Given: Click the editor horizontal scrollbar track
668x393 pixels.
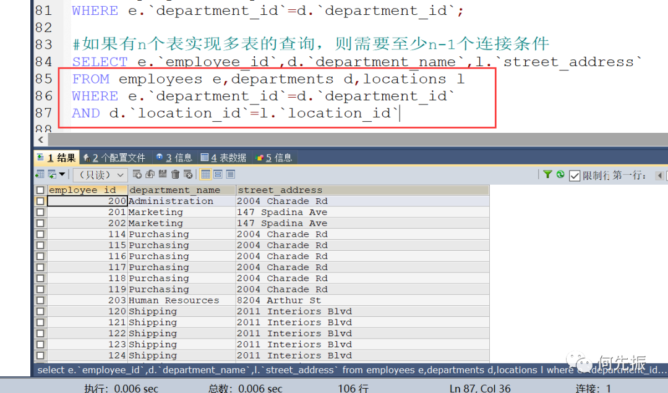Looking at the screenshot, I should (x=358, y=140).
